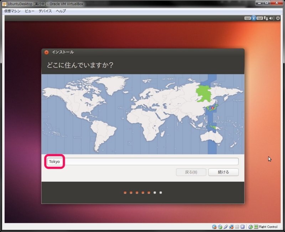Click the Right Control host key label

click(x=268, y=227)
